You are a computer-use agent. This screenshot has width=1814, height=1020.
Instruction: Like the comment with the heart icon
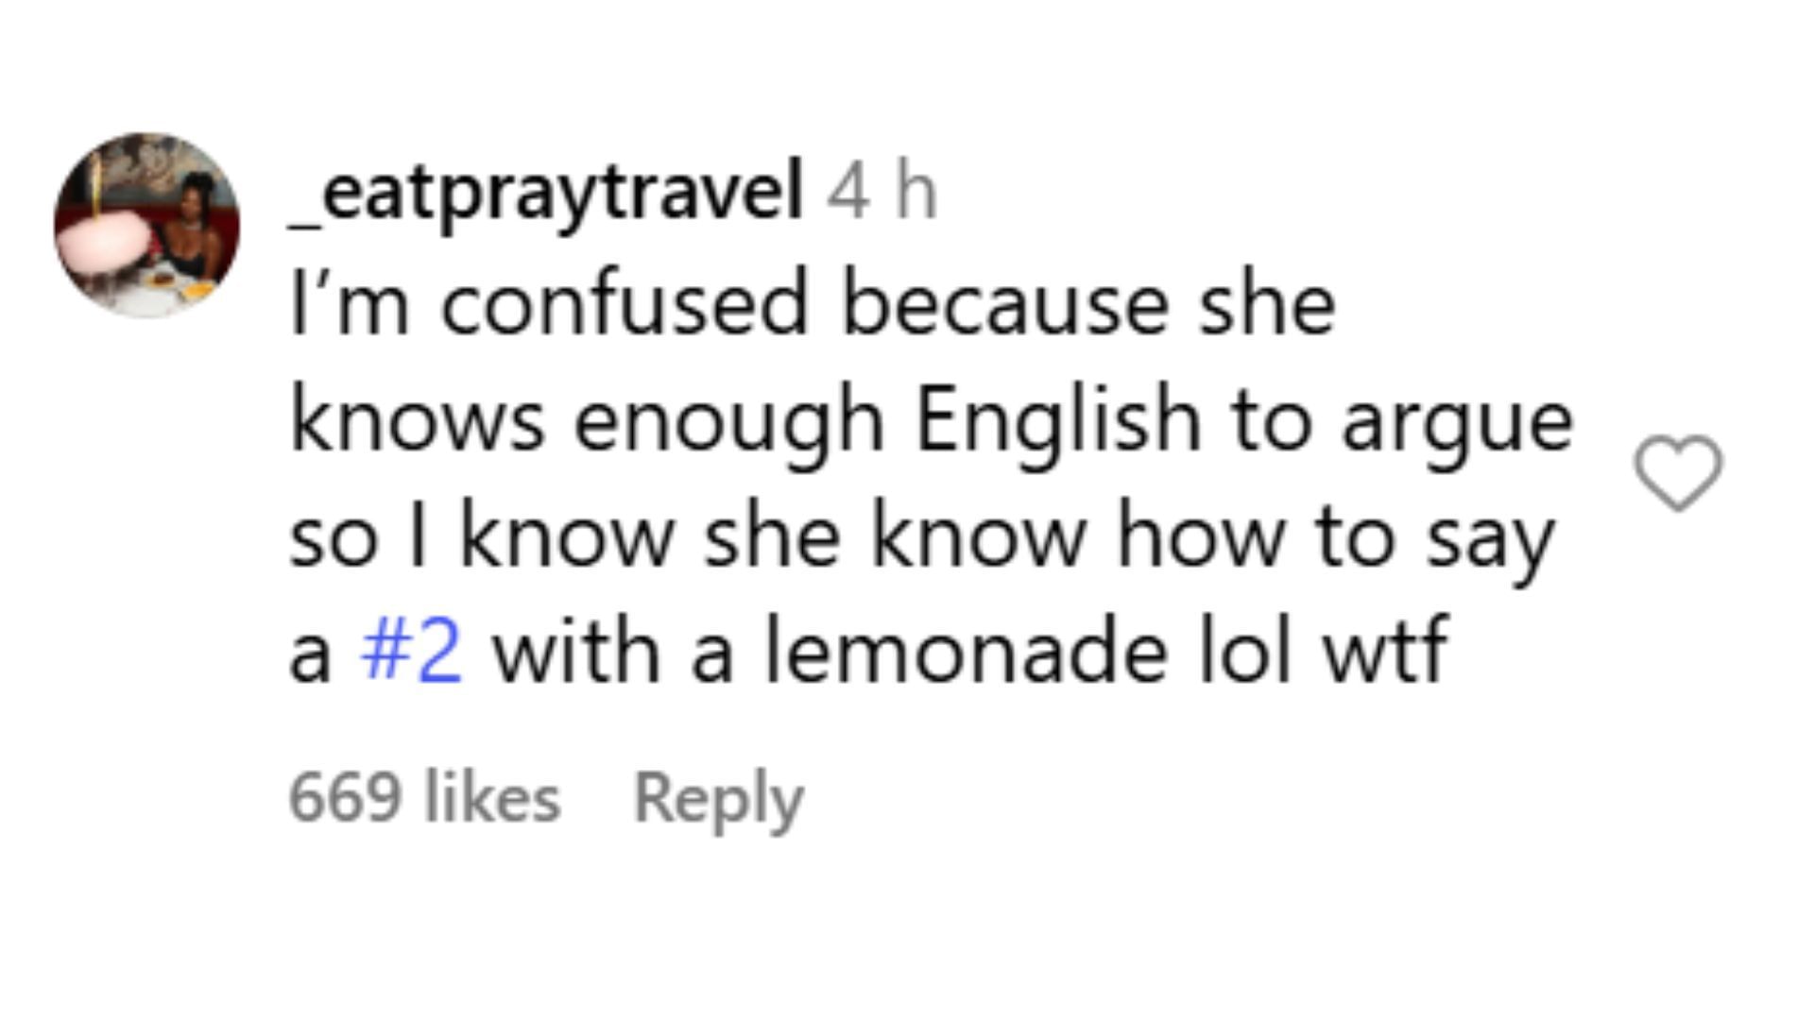[1678, 472]
